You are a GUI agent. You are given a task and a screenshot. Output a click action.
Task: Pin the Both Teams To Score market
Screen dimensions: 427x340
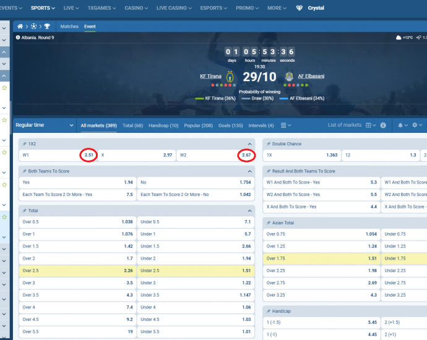point(24,171)
